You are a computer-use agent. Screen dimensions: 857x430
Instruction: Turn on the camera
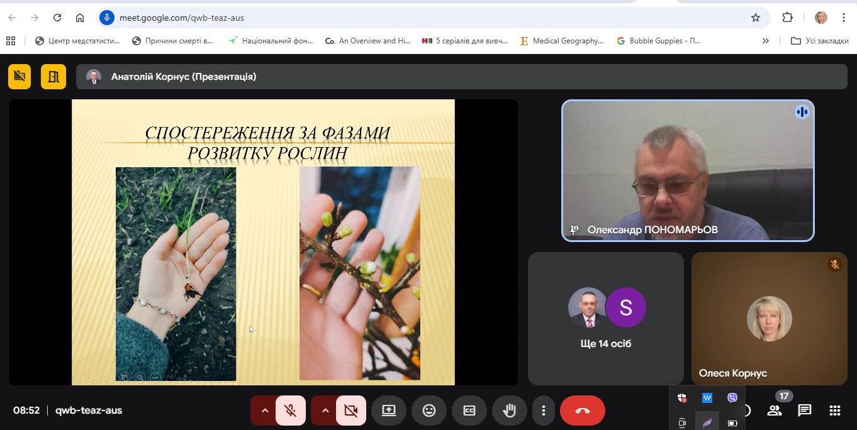(x=350, y=411)
